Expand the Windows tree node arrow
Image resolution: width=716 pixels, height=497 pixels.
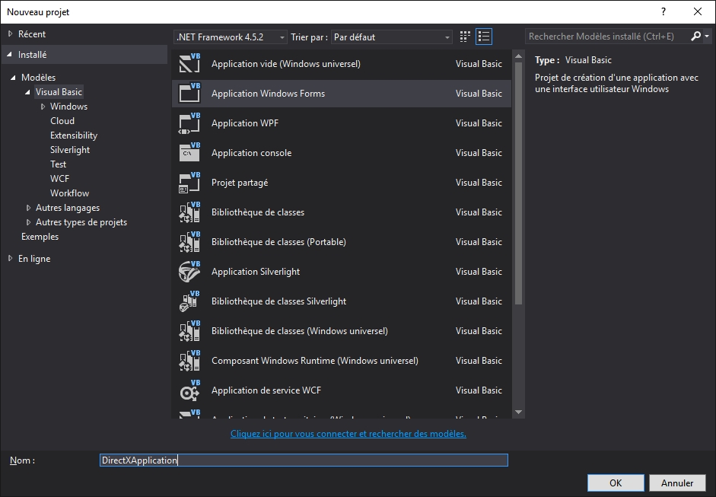[x=43, y=107]
